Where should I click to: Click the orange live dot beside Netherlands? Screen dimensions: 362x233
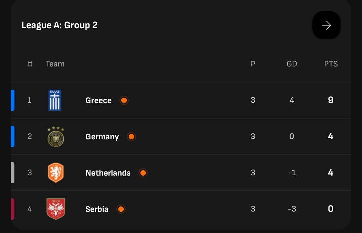143,173
